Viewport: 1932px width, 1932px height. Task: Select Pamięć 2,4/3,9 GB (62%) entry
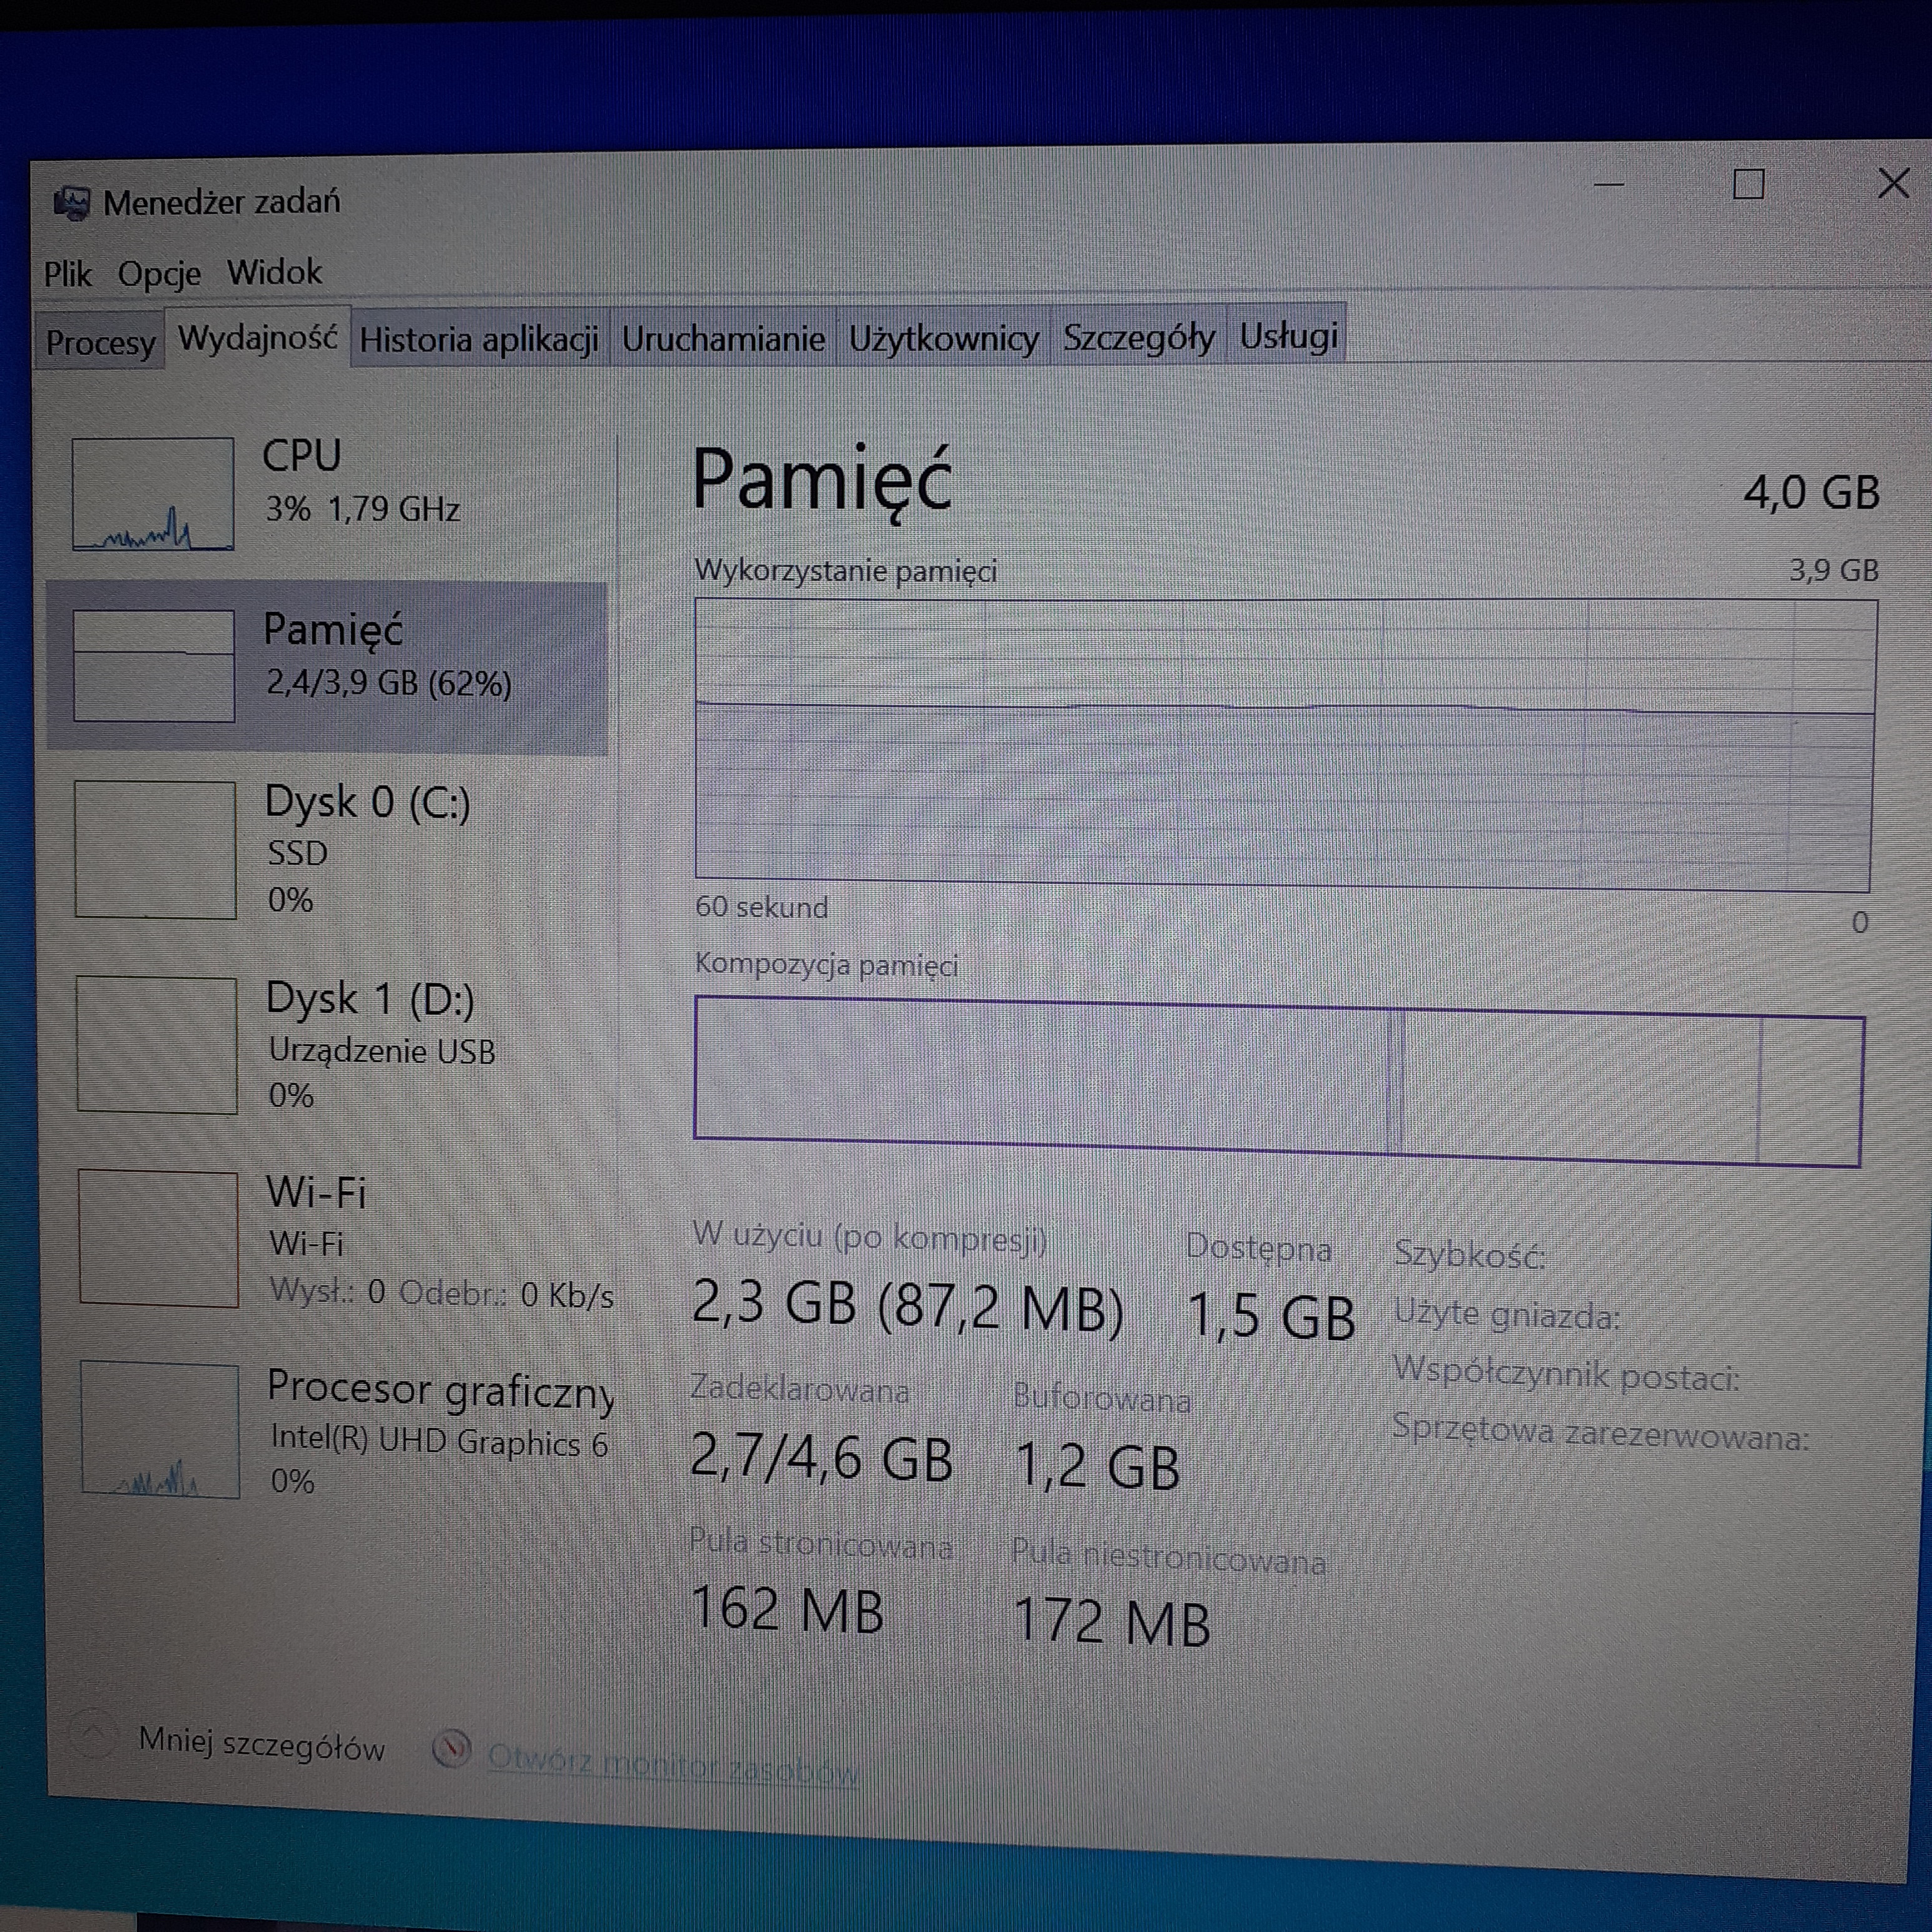click(327, 668)
